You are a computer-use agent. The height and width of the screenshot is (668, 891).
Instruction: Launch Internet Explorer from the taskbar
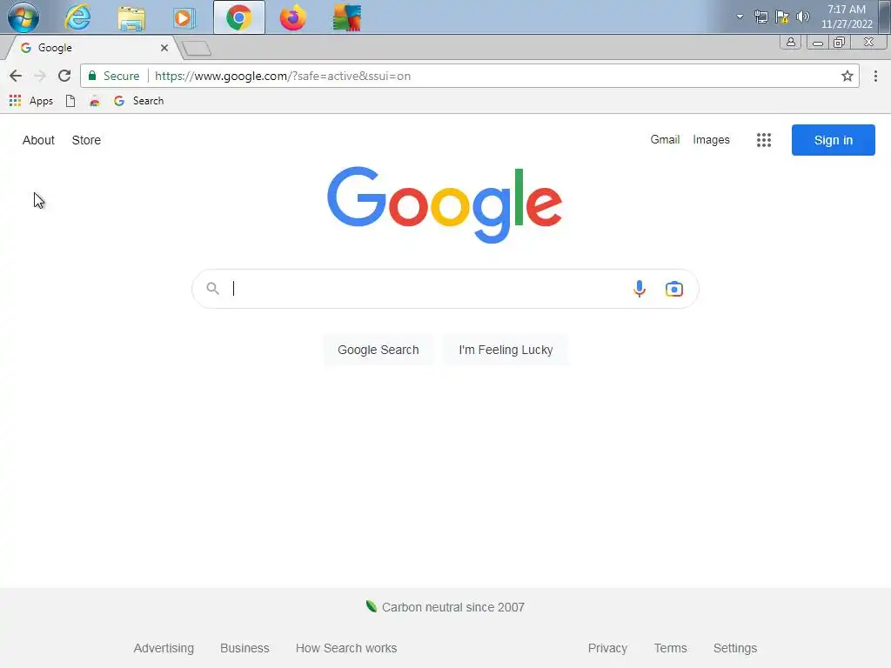click(77, 17)
